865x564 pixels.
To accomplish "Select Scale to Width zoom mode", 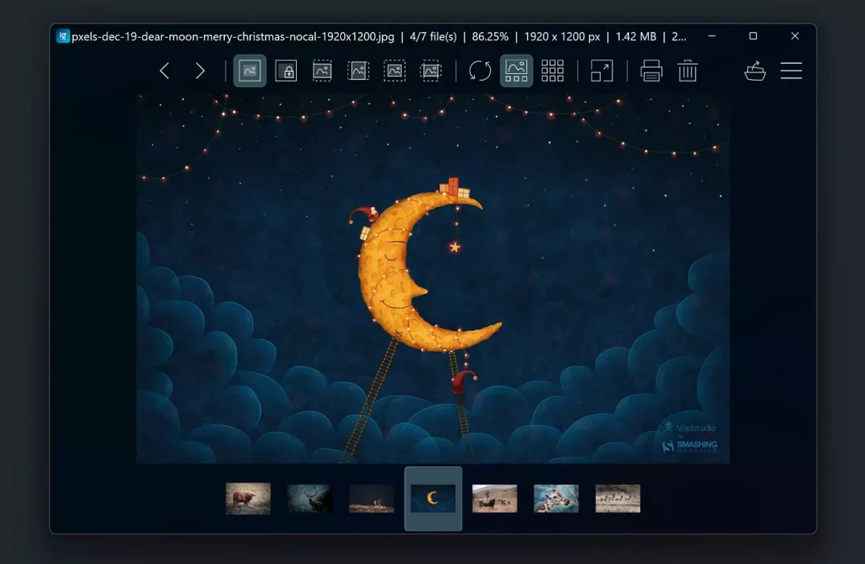I will point(322,71).
